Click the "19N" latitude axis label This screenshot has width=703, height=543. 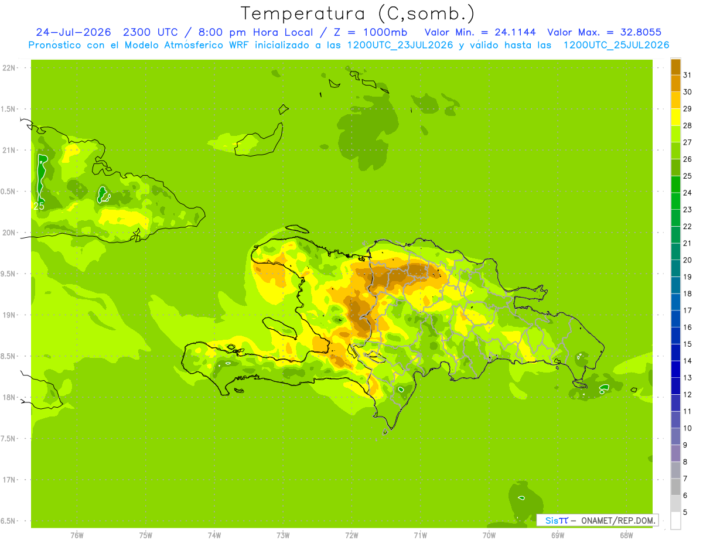(9, 315)
